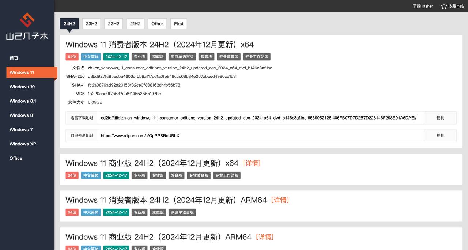Screen dimensions: 468x250
Task: Click the ed2k download address field
Action: [261, 118]
